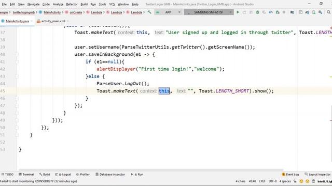Click the Debug app bug icon
The height and width of the screenshot is (186, 332).
coord(257,12)
